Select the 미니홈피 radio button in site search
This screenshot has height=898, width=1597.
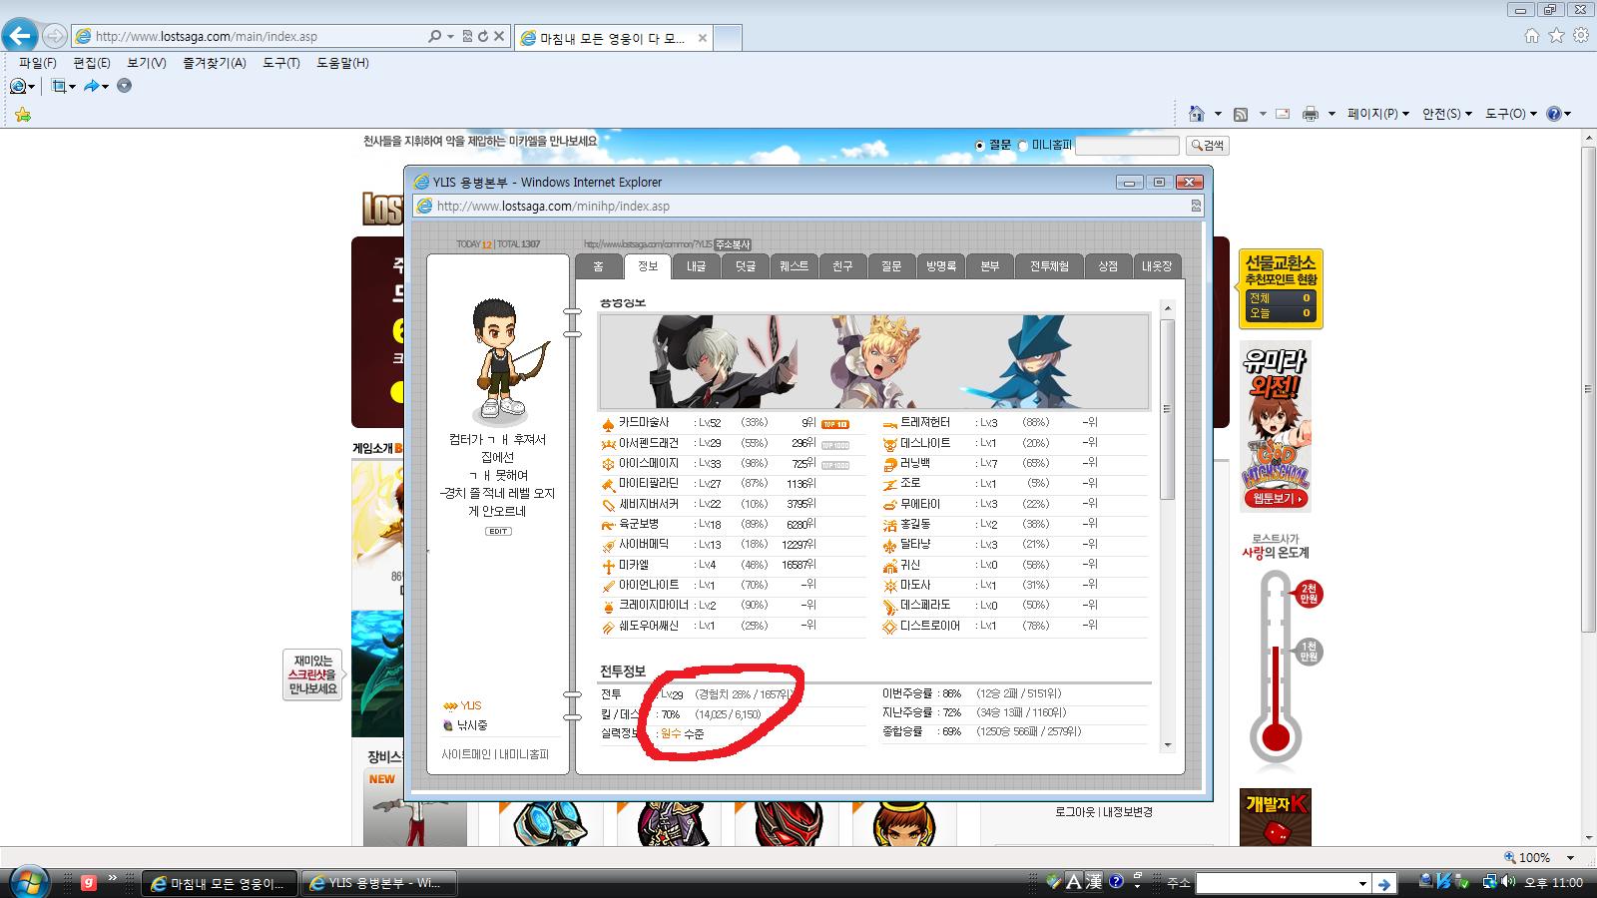1022,146
